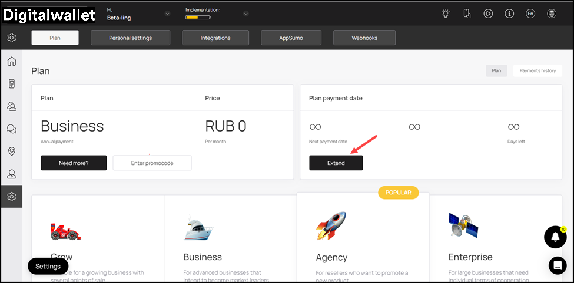574x283 pixels.
Task: Click the Extend button
Action: (x=336, y=163)
